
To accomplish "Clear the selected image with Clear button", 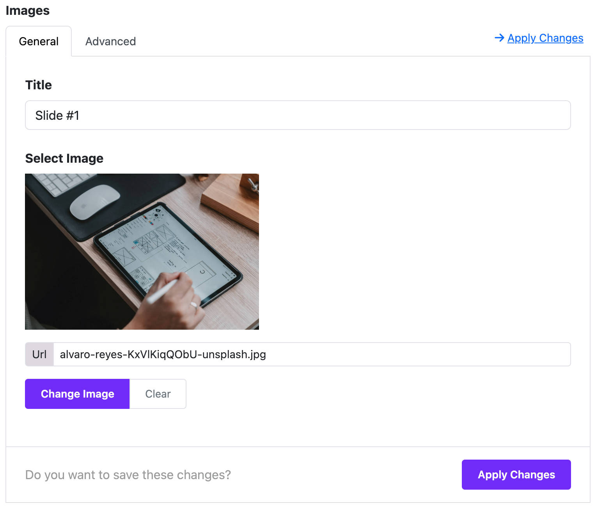I will [158, 394].
